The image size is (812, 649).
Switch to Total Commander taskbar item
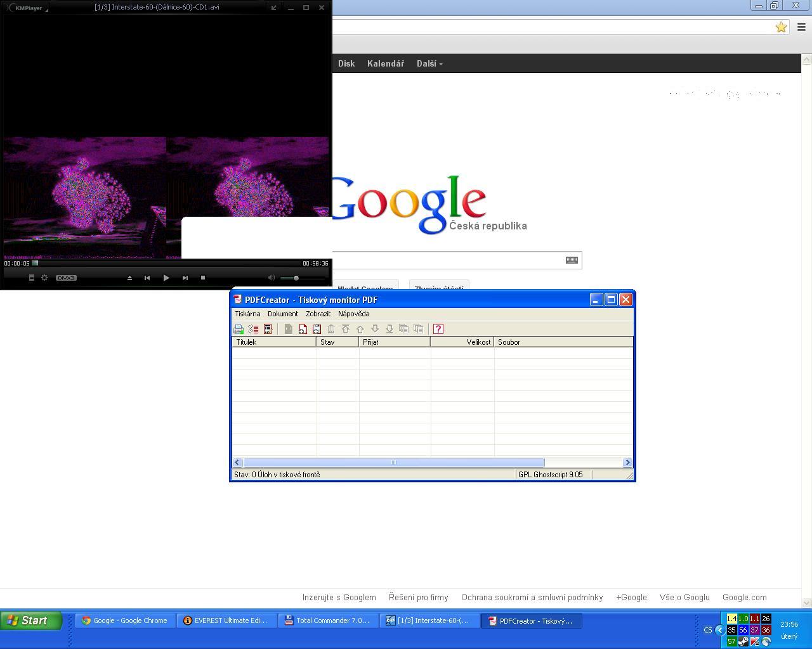tap(328, 620)
